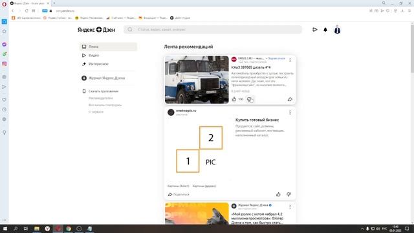Screen dimensions: 414x233
Task: Open the white-blue bus thumbnail
Action: pyautogui.click(x=197, y=80)
